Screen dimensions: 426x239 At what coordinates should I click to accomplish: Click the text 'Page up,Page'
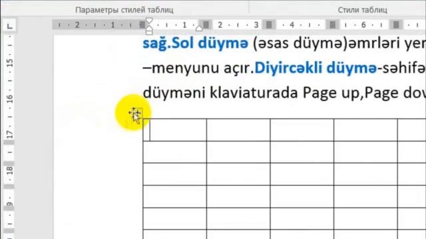coord(350,93)
